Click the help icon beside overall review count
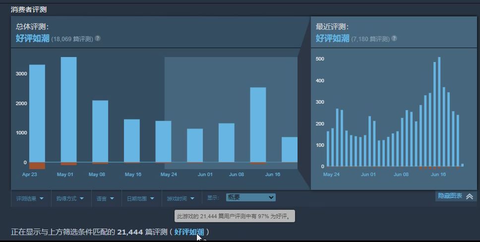Image resolution: width=480 pixels, height=242 pixels. 97,38
